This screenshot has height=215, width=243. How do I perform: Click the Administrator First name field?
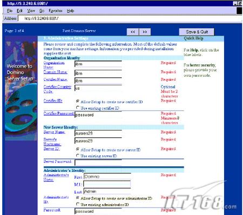pos(107,177)
